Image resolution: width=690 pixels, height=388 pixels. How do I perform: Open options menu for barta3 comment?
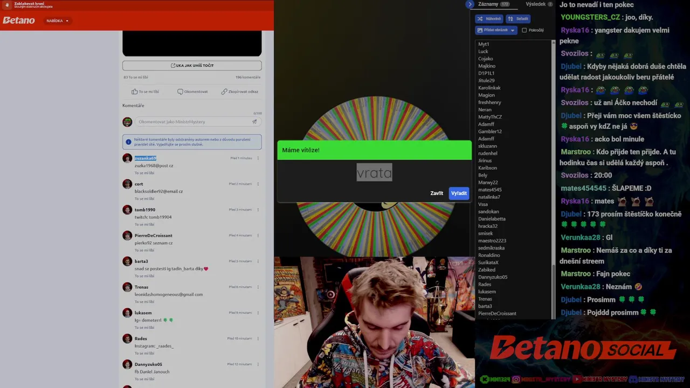point(258,261)
